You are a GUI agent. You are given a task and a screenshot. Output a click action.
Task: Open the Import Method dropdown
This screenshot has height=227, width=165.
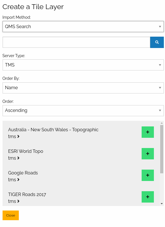click(x=83, y=26)
